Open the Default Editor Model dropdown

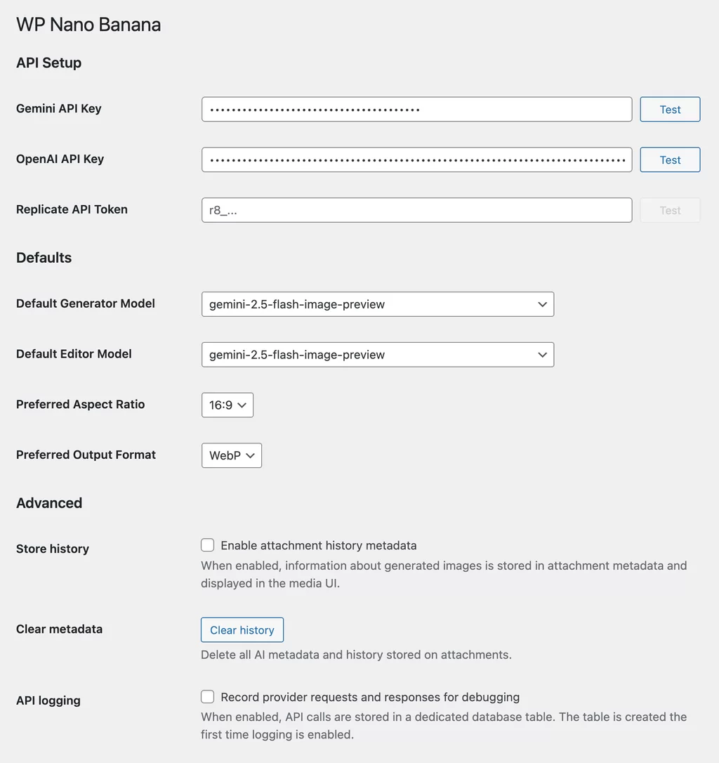point(378,355)
